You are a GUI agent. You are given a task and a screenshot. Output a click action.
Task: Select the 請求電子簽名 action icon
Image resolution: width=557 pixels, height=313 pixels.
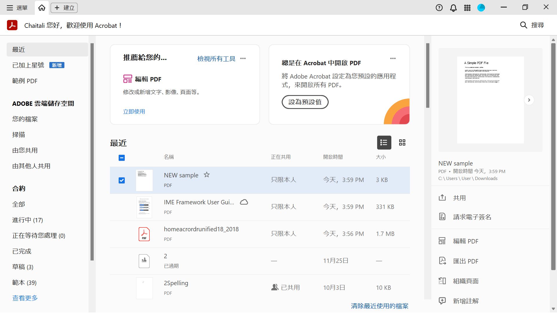coord(442,217)
